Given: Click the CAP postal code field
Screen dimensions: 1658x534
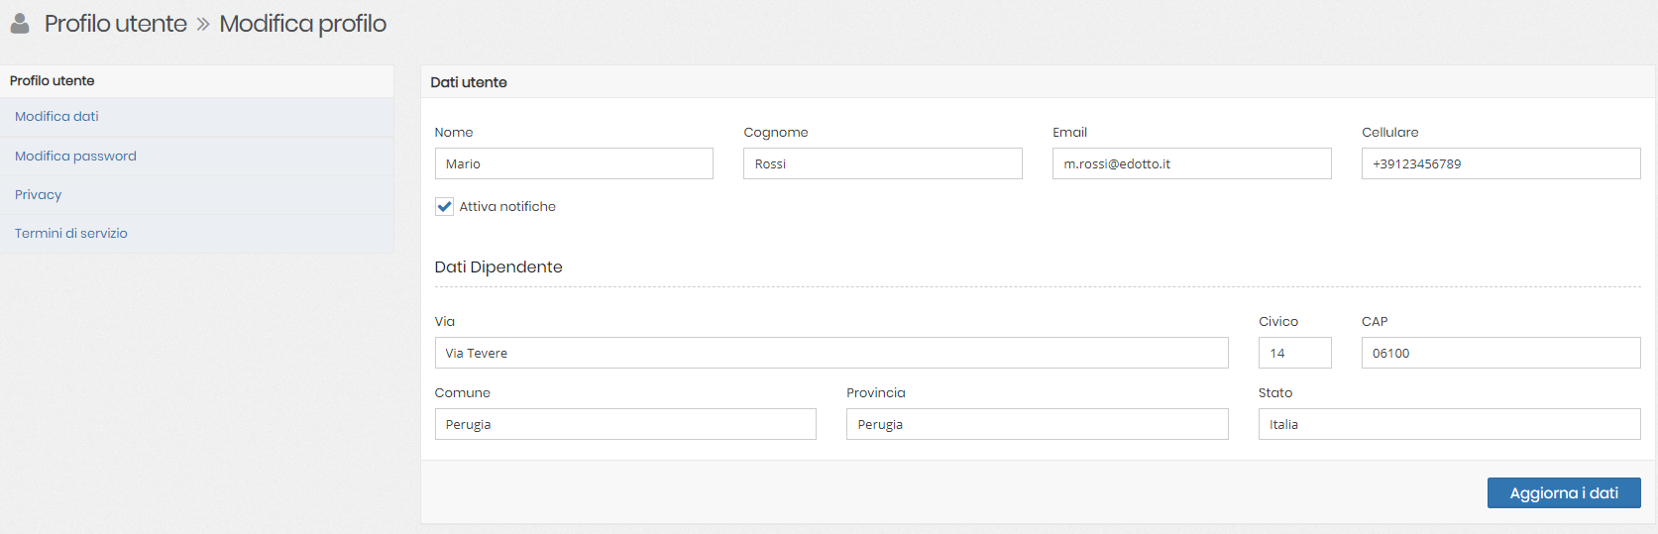Looking at the screenshot, I should (x=1500, y=353).
